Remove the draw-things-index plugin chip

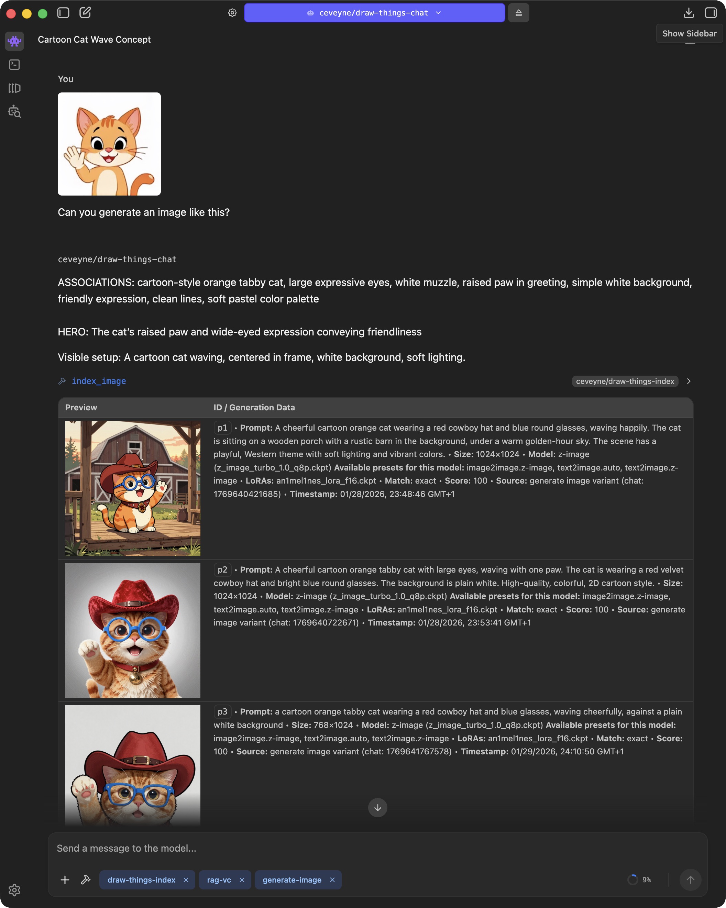click(x=186, y=880)
